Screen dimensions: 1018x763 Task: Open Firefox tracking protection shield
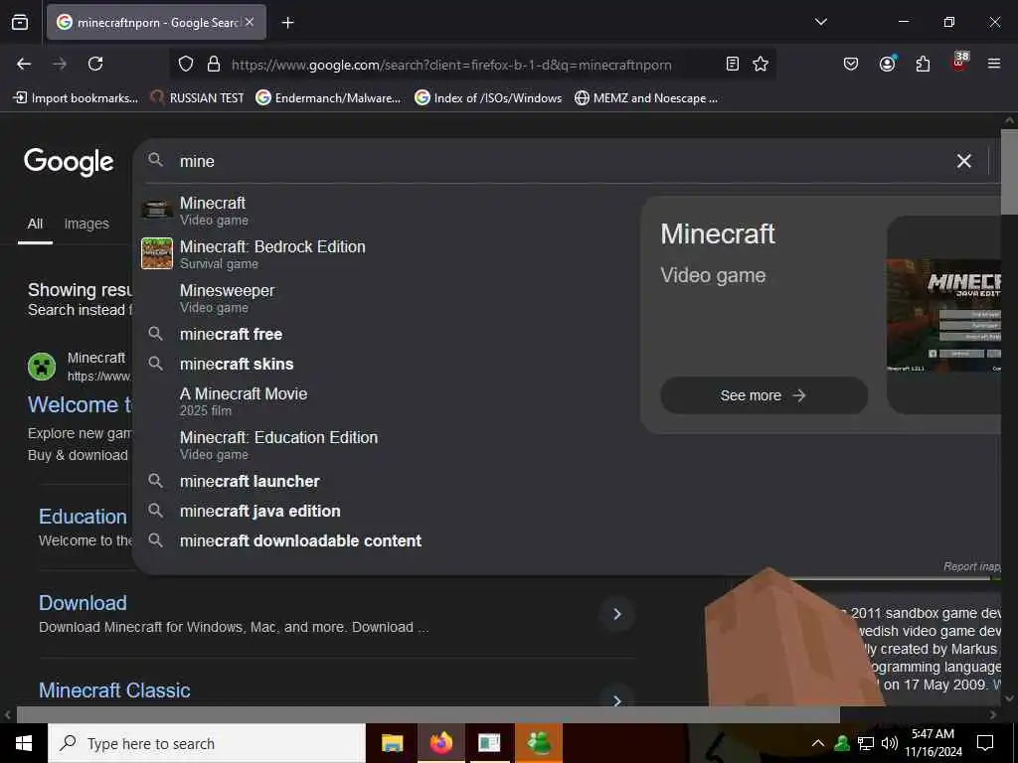186,65
